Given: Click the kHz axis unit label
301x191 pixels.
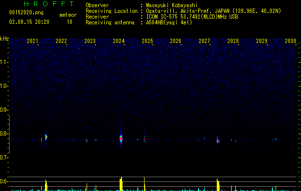Looking at the screenshot, I should pos(4,39).
